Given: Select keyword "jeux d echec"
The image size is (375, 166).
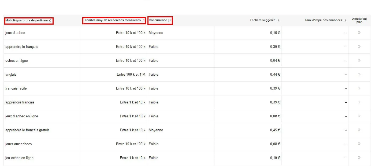Looking at the screenshot, I should 15,33.
